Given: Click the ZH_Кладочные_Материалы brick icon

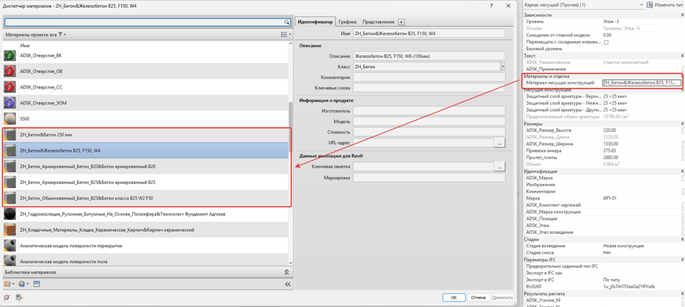Looking at the screenshot, I should click(10, 230).
